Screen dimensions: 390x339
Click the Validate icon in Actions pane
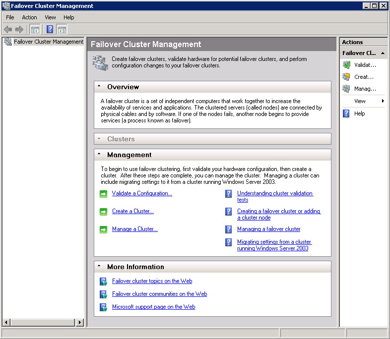coord(346,65)
